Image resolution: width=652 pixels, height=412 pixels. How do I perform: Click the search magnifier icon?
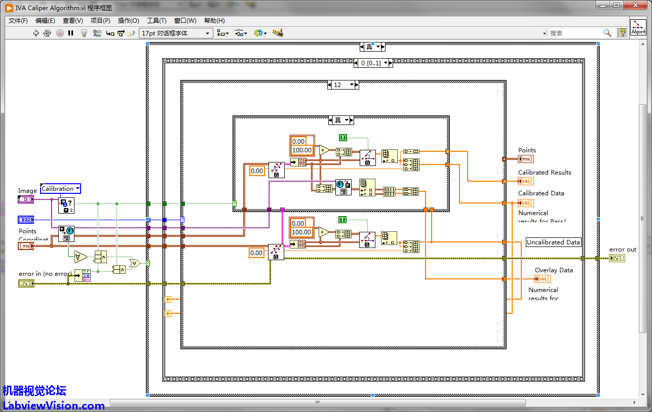point(607,33)
